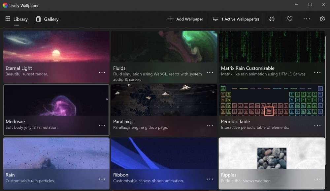Click the three dots on Matrix Rain Customizable
The height and width of the screenshot is (191, 330).
click(317, 72)
